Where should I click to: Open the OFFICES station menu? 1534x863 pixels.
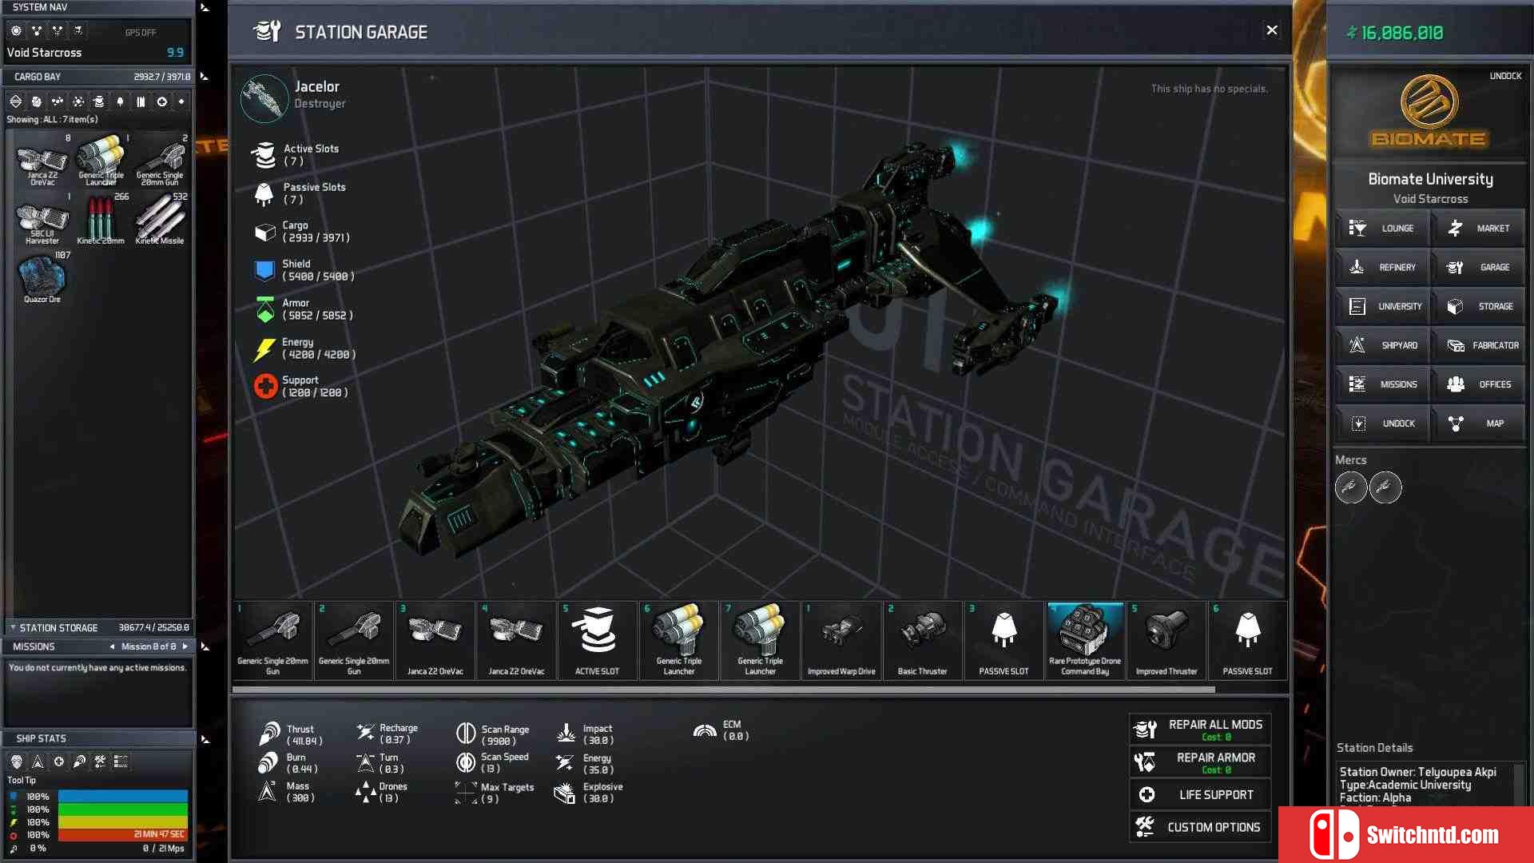[1478, 384]
